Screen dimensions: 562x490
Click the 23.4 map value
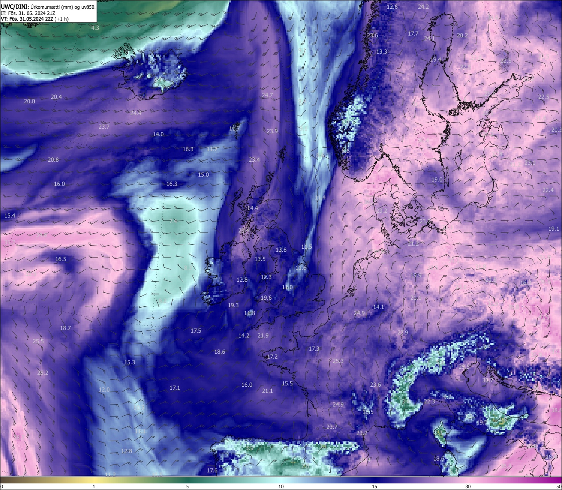[x=254, y=160]
